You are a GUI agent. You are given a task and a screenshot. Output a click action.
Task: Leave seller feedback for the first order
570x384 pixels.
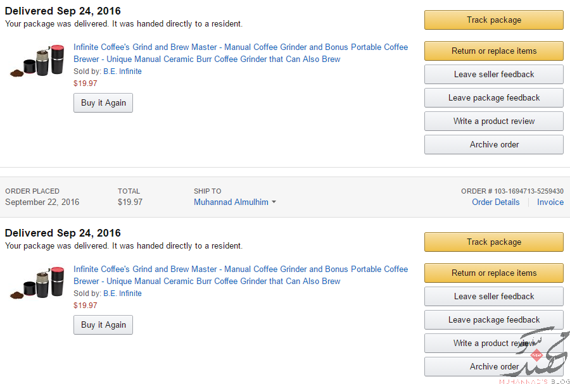pos(493,75)
